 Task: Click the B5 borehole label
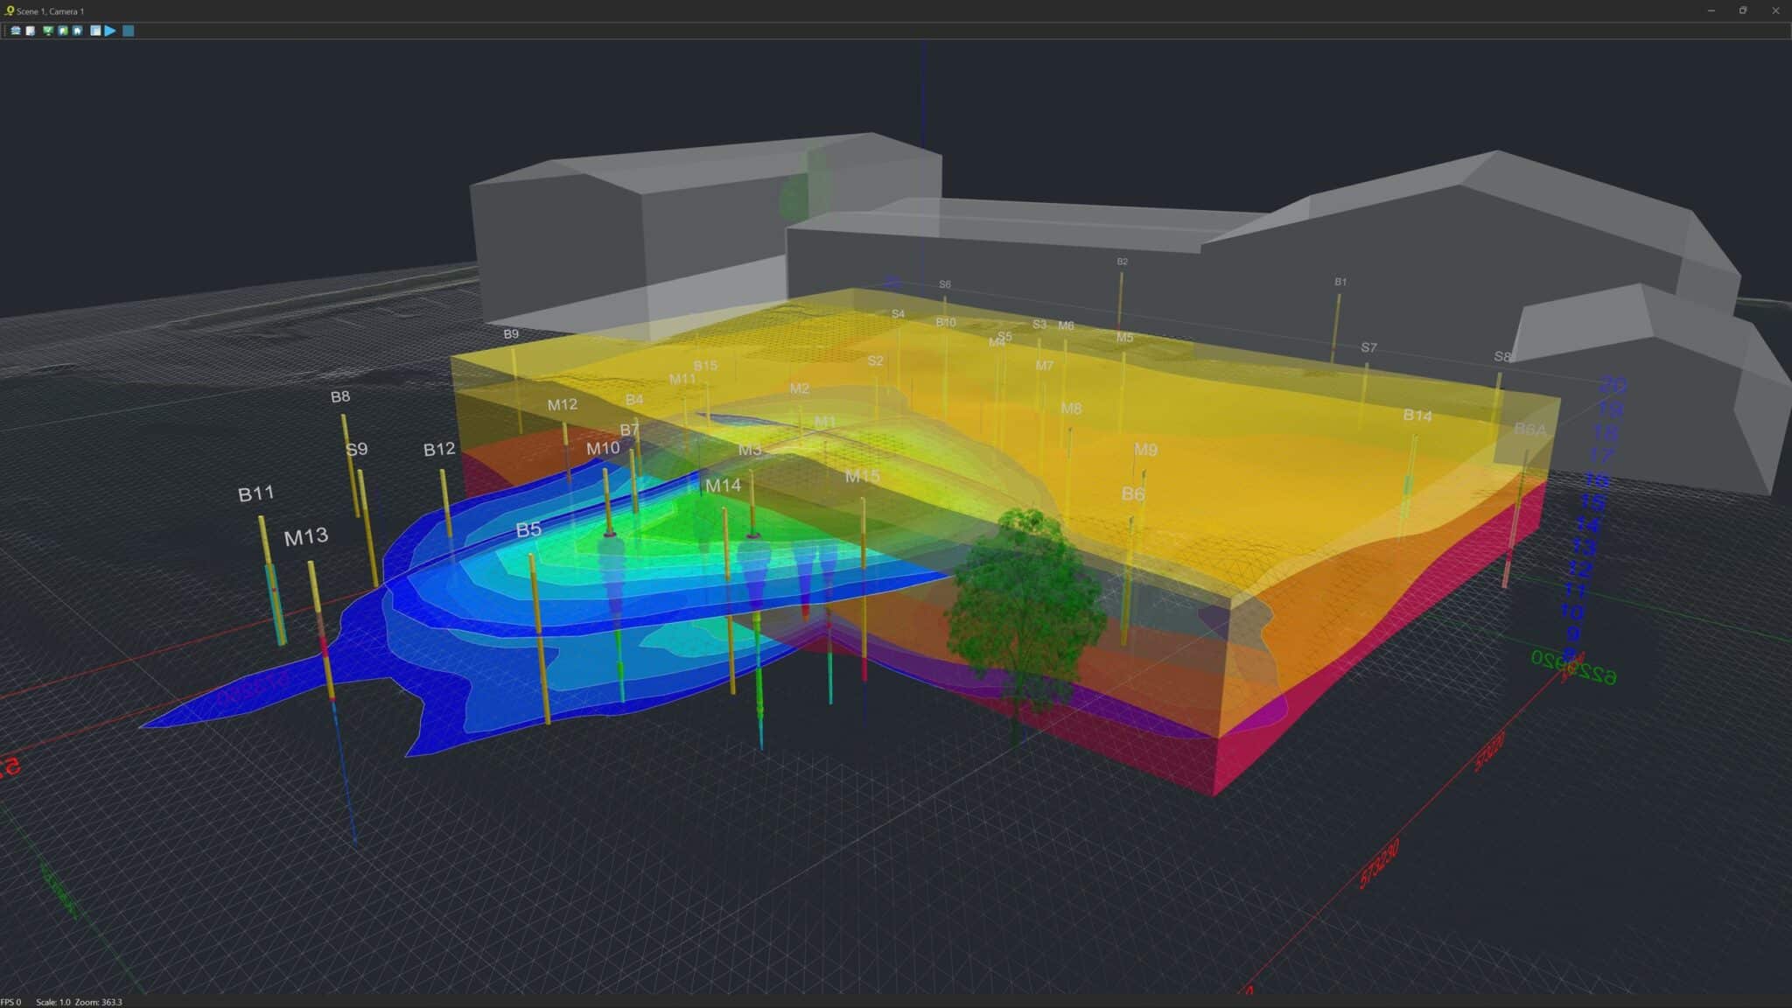pos(528,529)
